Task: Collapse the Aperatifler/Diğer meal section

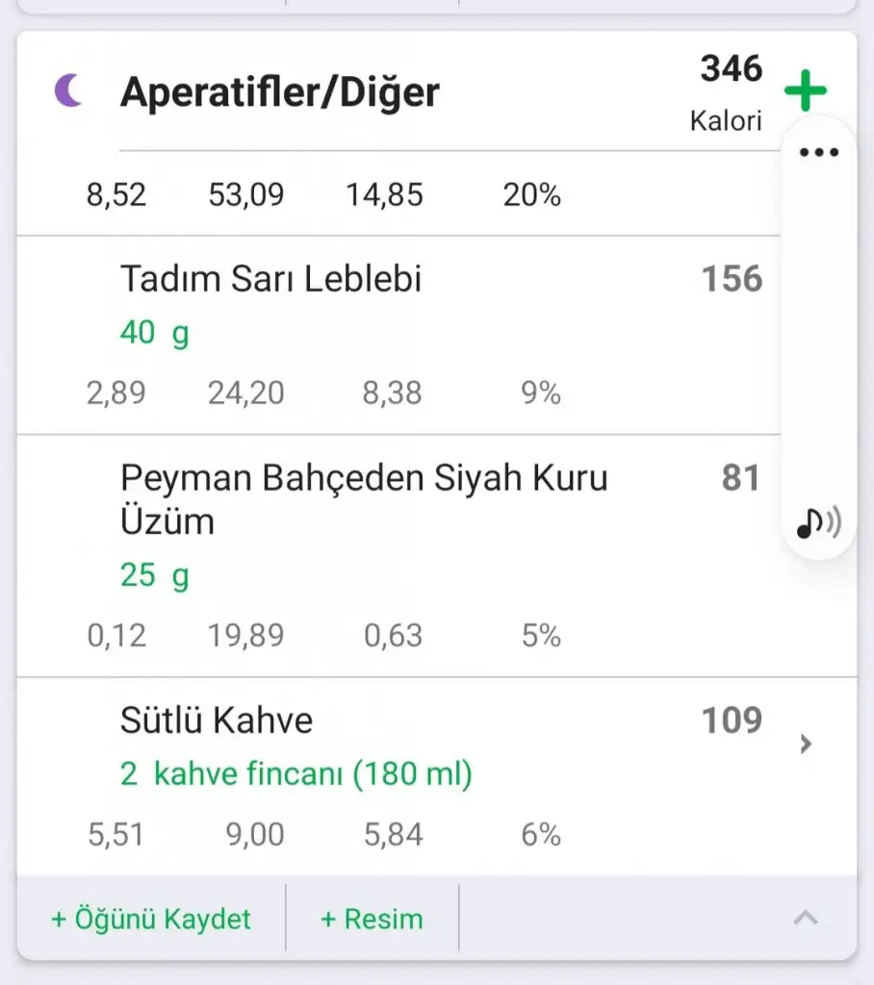Action: (x=805, y=919)
